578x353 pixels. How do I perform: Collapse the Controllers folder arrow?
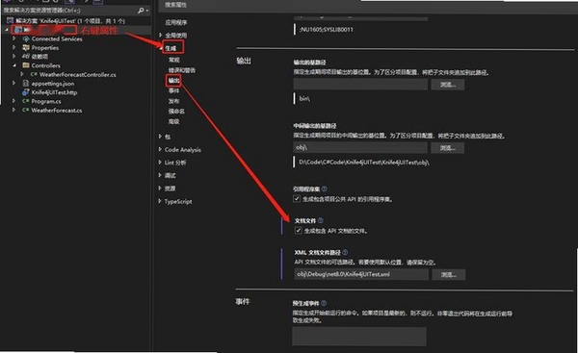point(14,65)
